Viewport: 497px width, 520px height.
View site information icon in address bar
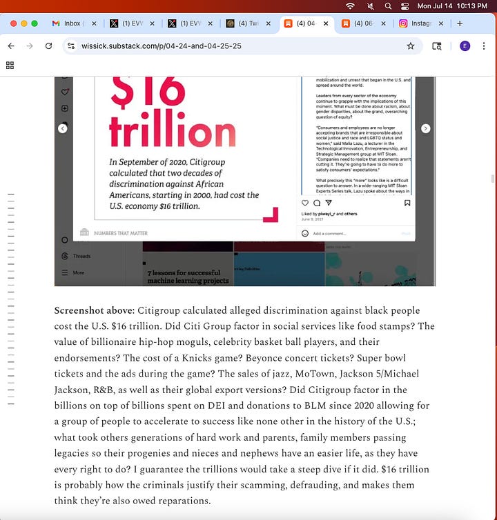coord(71,46)
